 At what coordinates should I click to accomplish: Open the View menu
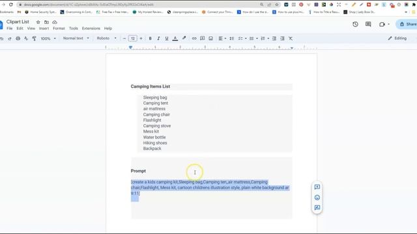tap(31, 29)
